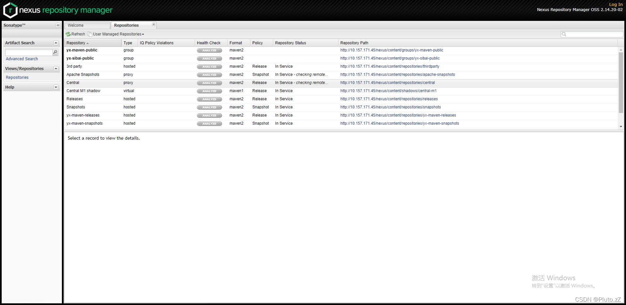Viewport: 626px width, 305px height.
Task: Click the maven1 format cell
Action: pos(236,91)
